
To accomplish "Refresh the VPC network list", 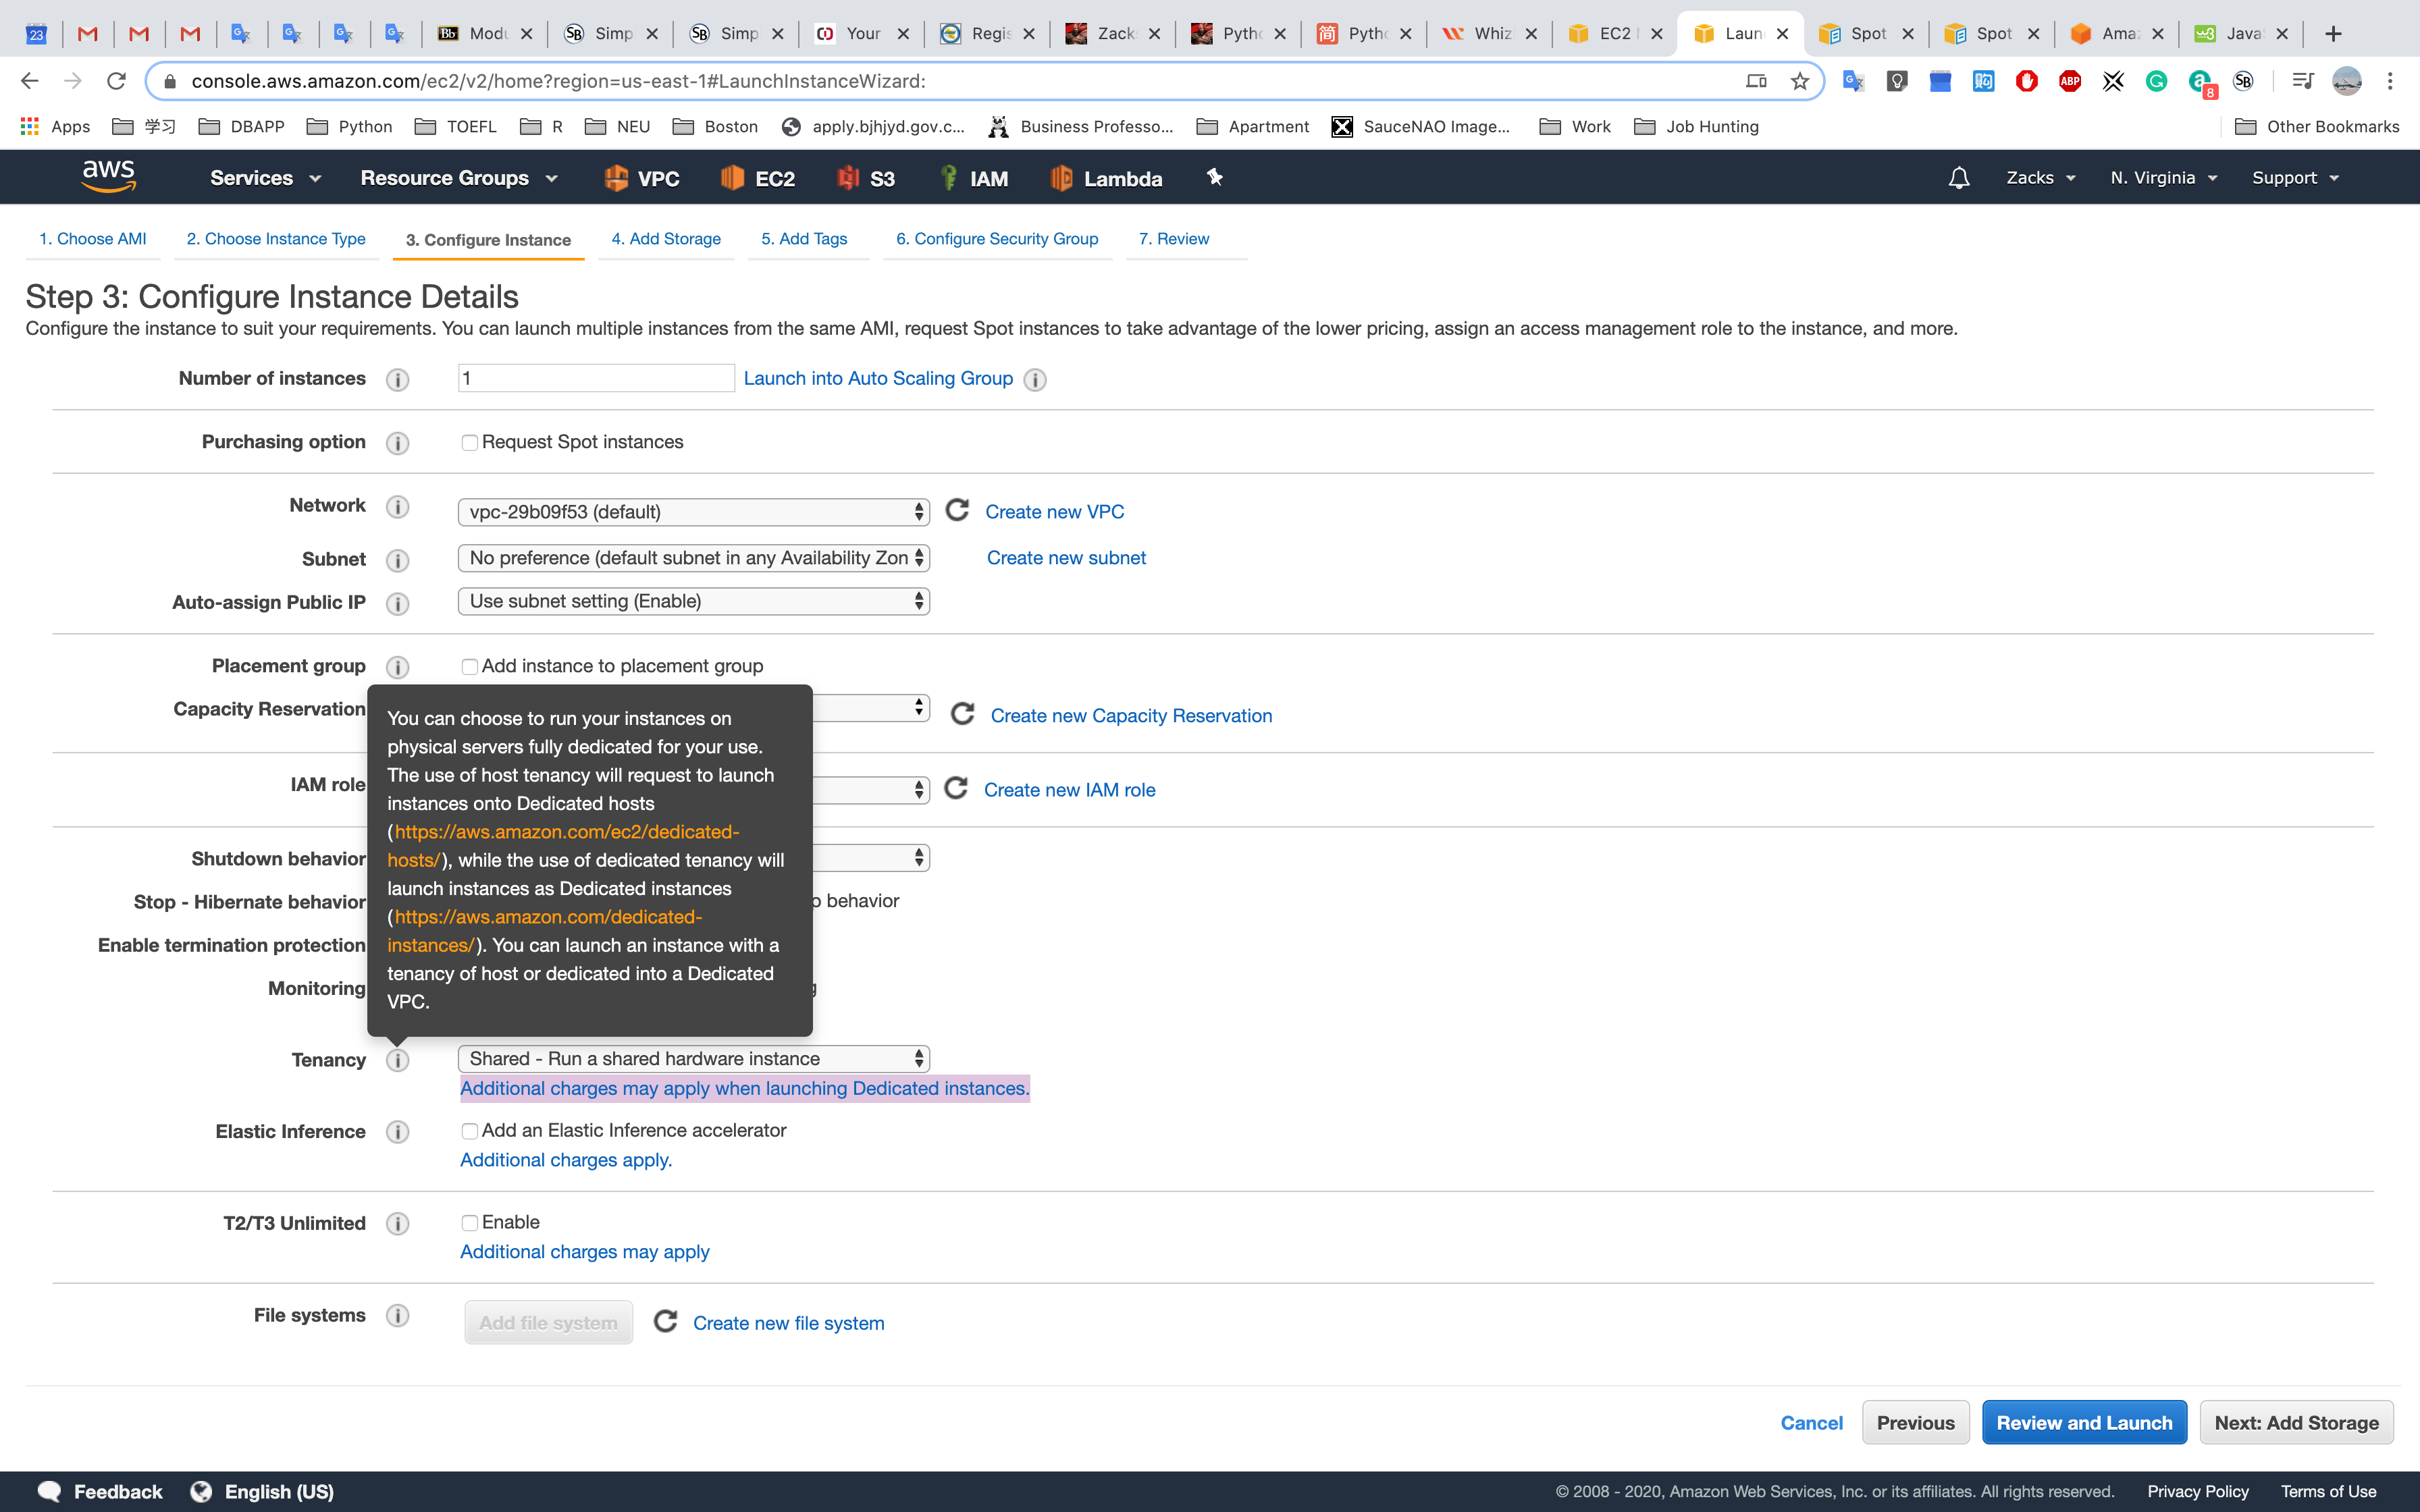I will tap(957, 511).
